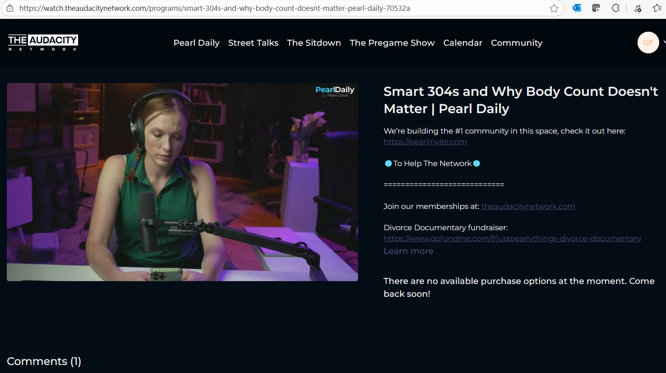Click the GP profile avatar
This screenshot has height=373, width=666.
pyautogui.click(x=648, y=43)
